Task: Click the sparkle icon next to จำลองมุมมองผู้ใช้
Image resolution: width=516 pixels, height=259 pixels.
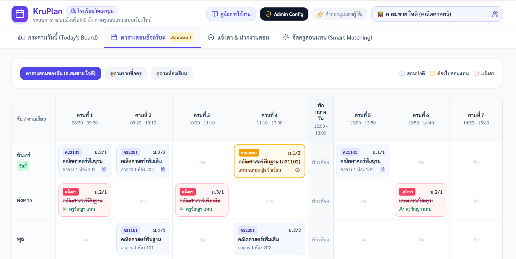Action: click(320, 14)
